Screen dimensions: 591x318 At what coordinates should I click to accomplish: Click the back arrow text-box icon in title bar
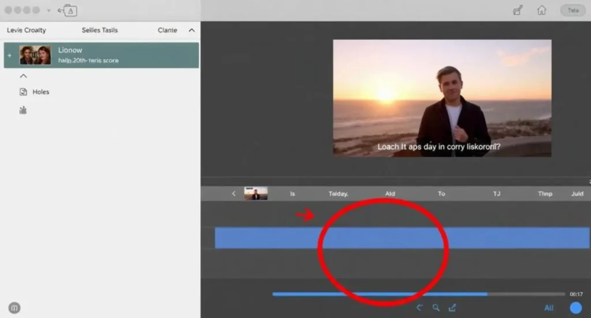click(68, 10)
